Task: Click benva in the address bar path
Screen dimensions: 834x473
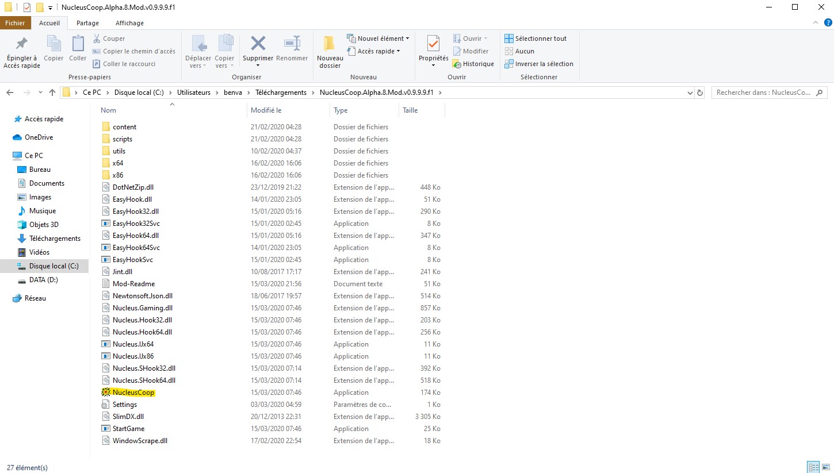Action: click(x=233, y=93)
